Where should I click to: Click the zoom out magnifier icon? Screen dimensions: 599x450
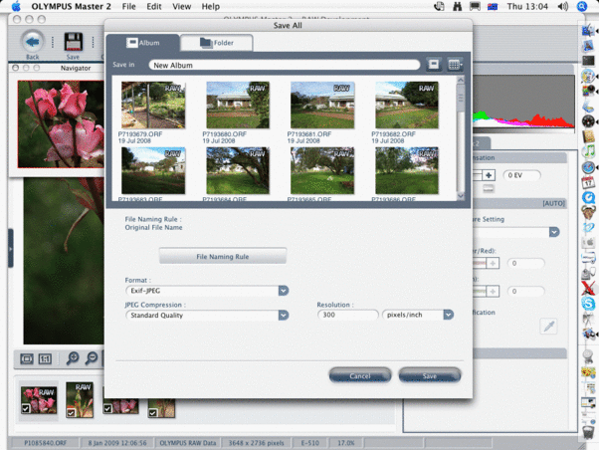[x=91, y=358]
